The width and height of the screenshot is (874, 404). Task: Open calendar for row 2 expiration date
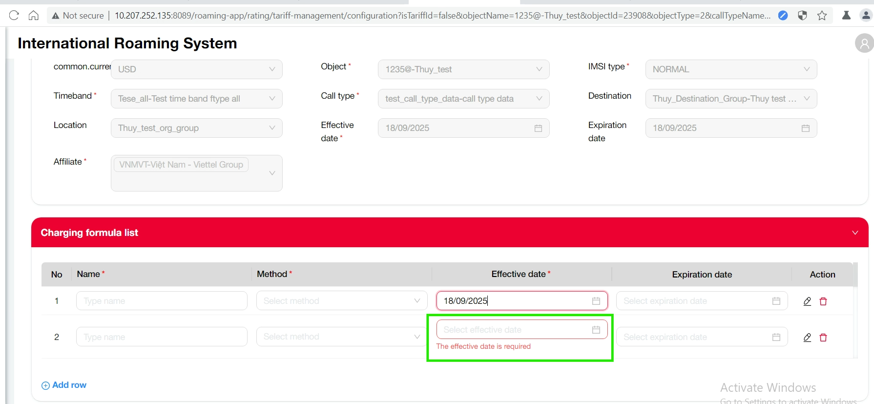776,337
